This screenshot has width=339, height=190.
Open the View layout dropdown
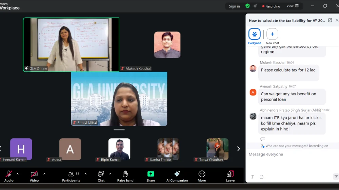pyautogui.click(x=293, y=6)
